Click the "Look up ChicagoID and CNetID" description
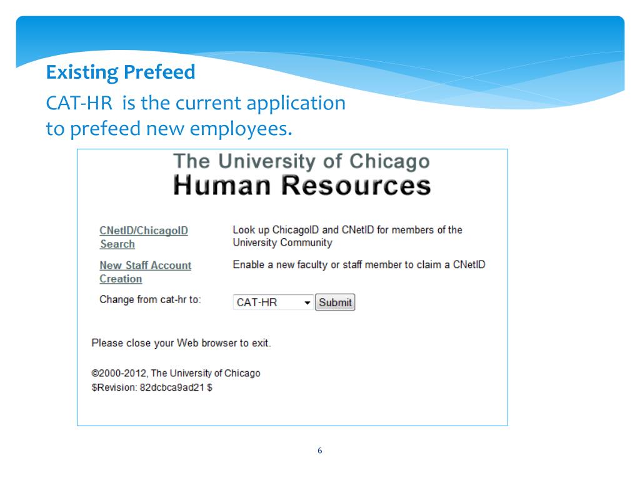 pos(347,236)
